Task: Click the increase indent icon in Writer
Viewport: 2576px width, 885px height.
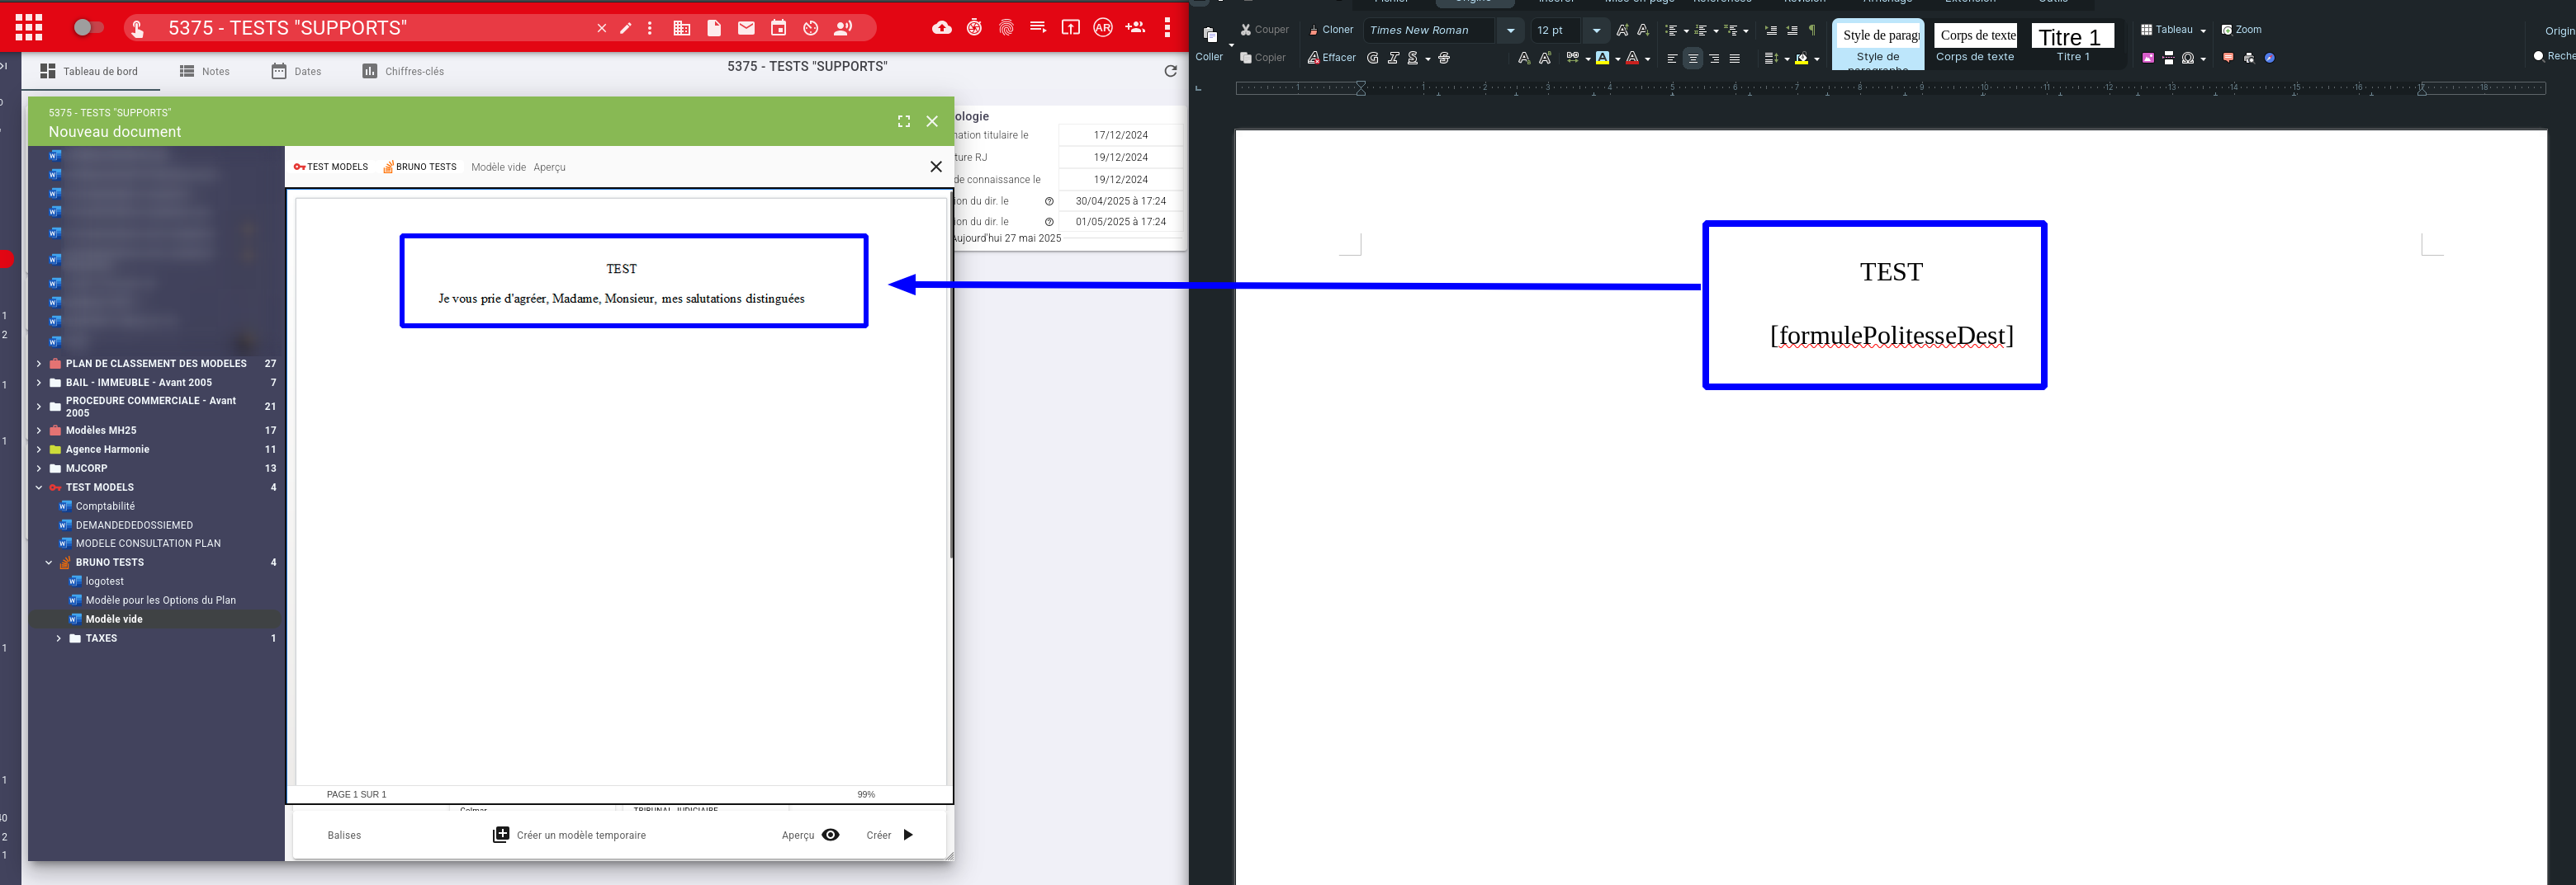Action: (x=1771, y=30)
